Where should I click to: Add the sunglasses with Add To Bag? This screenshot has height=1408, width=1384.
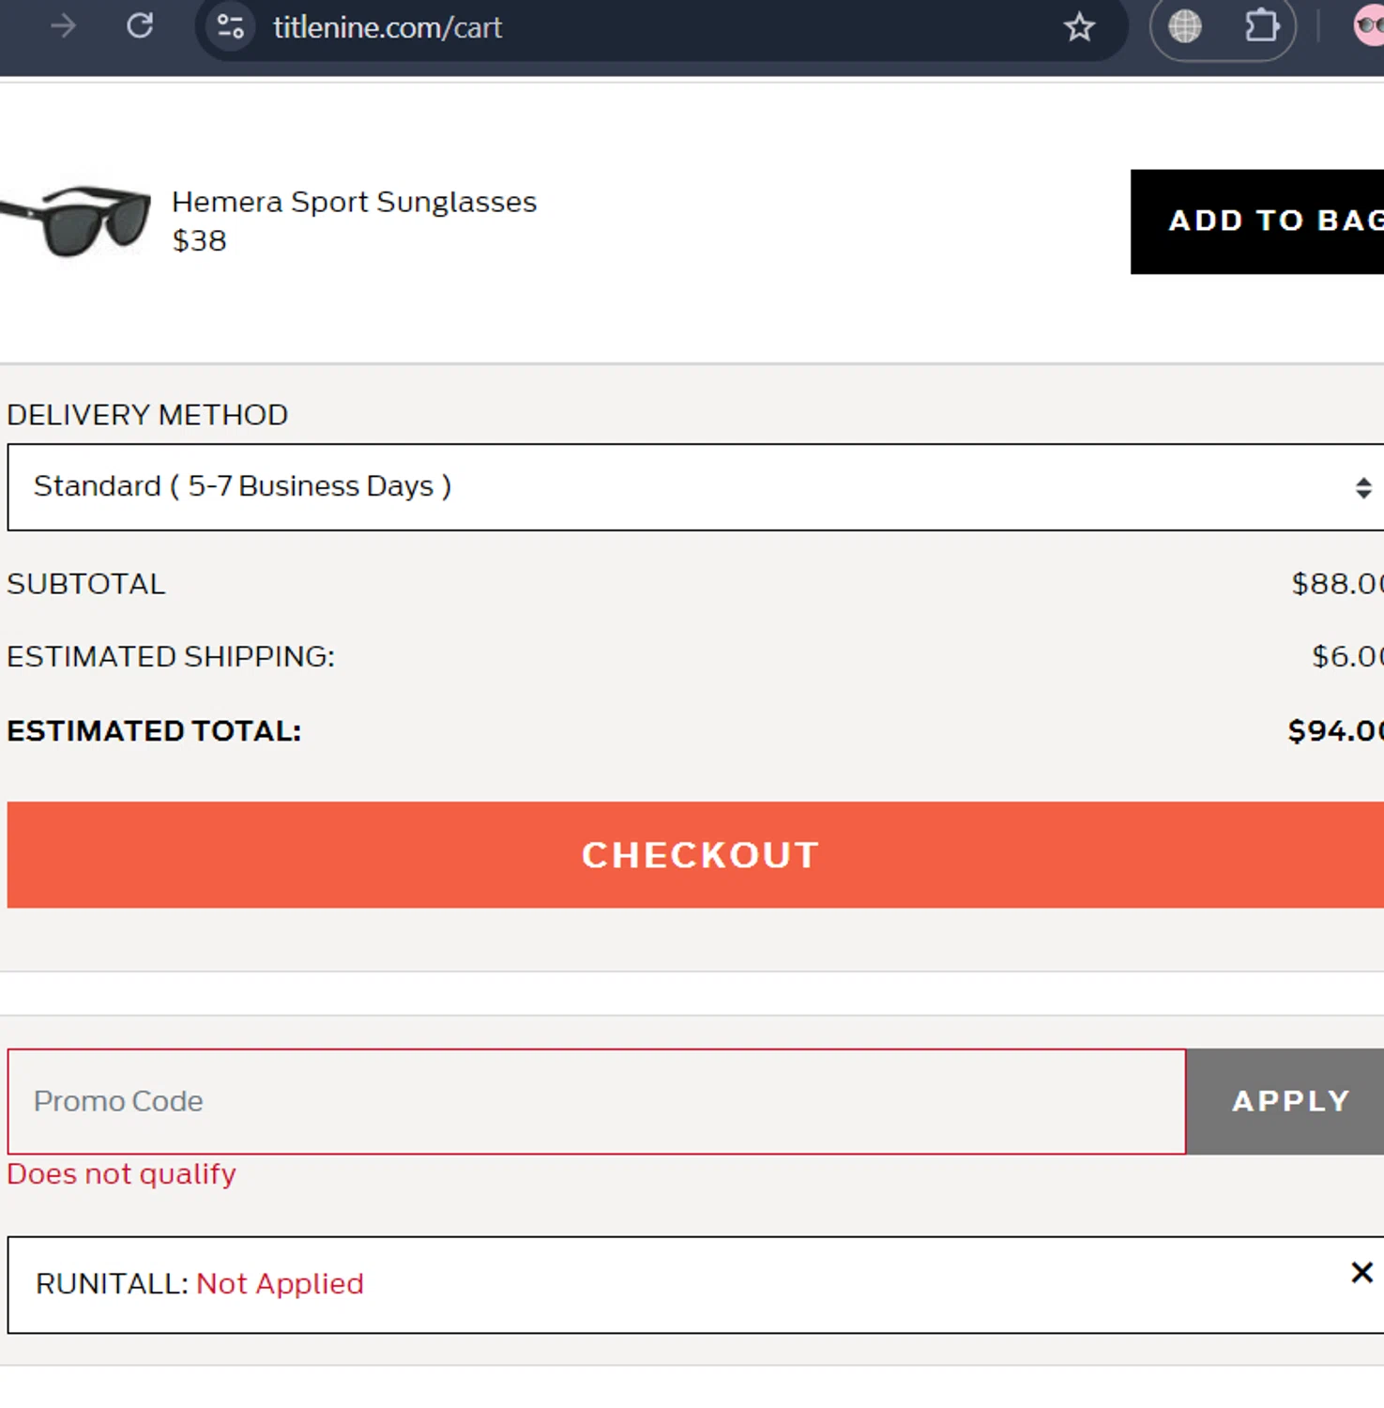pos(1257,222)
